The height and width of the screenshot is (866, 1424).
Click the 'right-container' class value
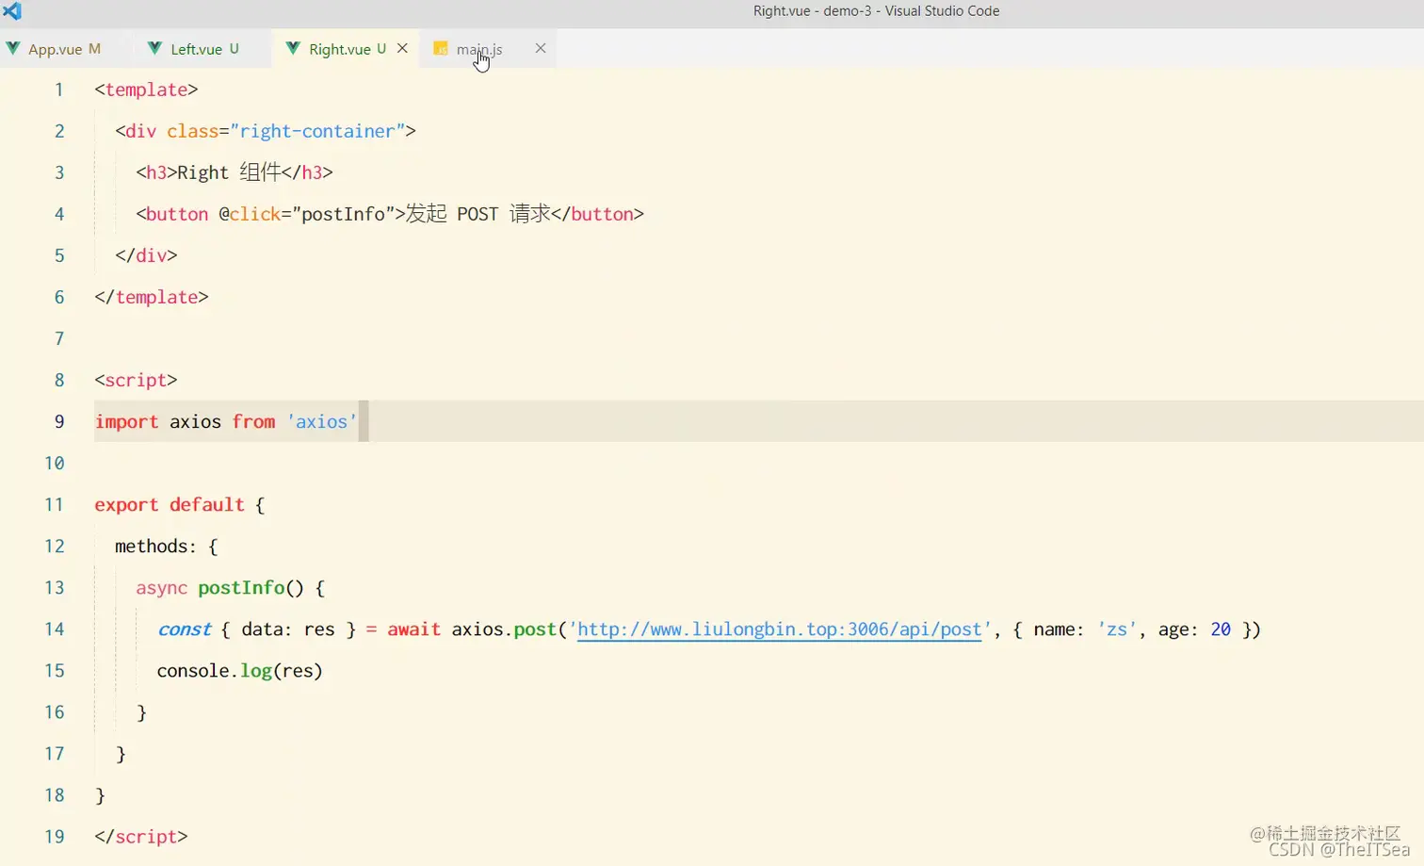(317, 132)
